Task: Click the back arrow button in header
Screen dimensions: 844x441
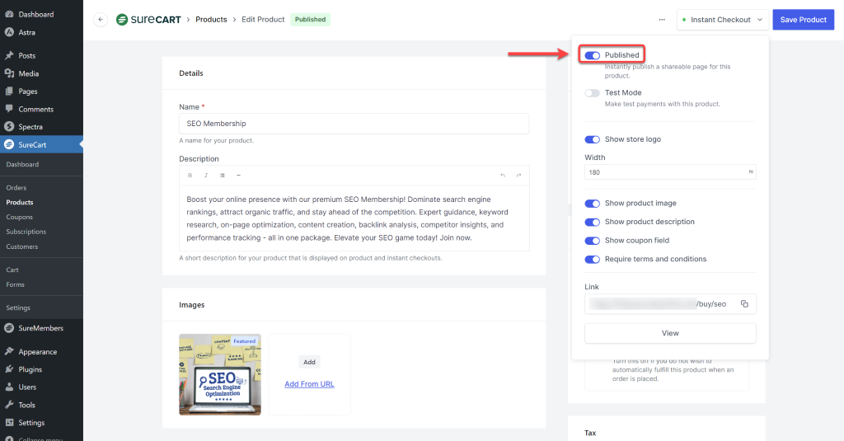Action: [100, 20]
